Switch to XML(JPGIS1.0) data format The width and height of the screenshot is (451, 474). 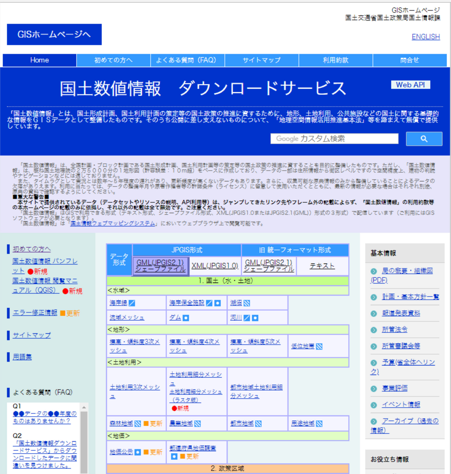[x=215, y=266]
